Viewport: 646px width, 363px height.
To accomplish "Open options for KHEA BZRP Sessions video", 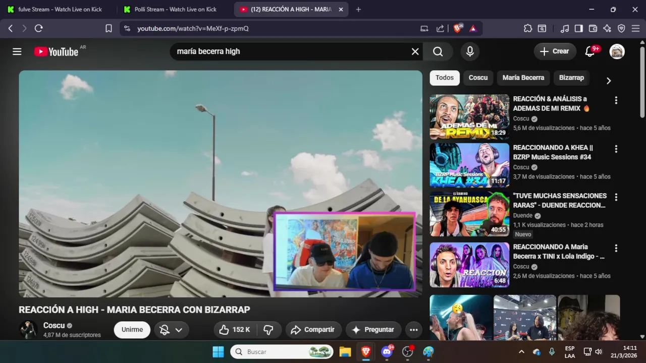I will [616, 149].
